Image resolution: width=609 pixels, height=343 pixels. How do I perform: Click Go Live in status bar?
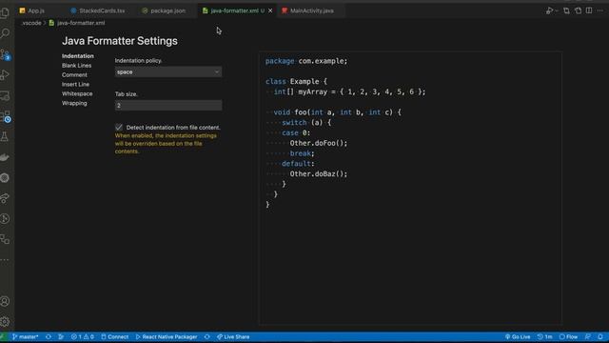coord(518,336)
